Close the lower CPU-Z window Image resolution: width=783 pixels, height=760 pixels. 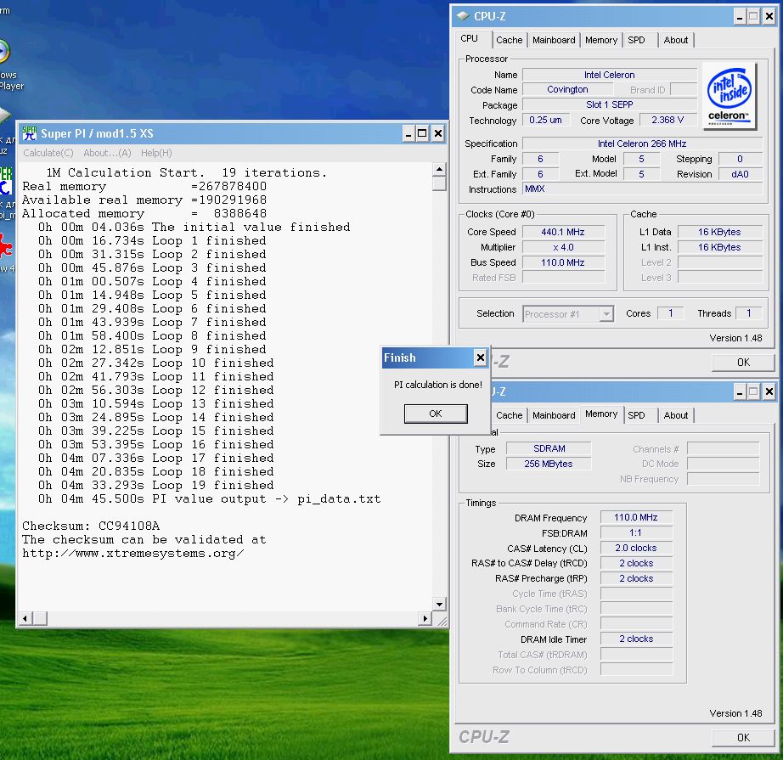pyautogui.click(x=769, y=392)
